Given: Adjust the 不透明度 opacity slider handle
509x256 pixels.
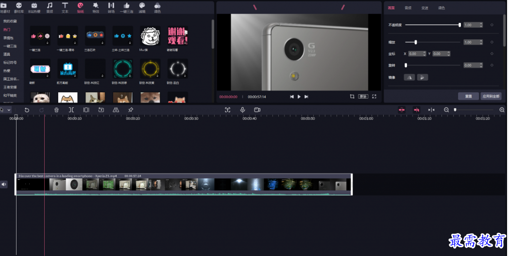Looking at the screenshot, I should tap(459, 25).
